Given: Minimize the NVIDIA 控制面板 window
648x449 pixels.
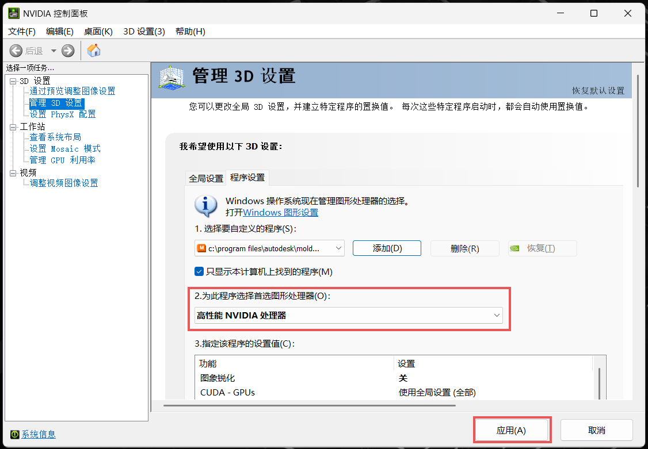Looking at the screenshot, I should pos(560,13).
